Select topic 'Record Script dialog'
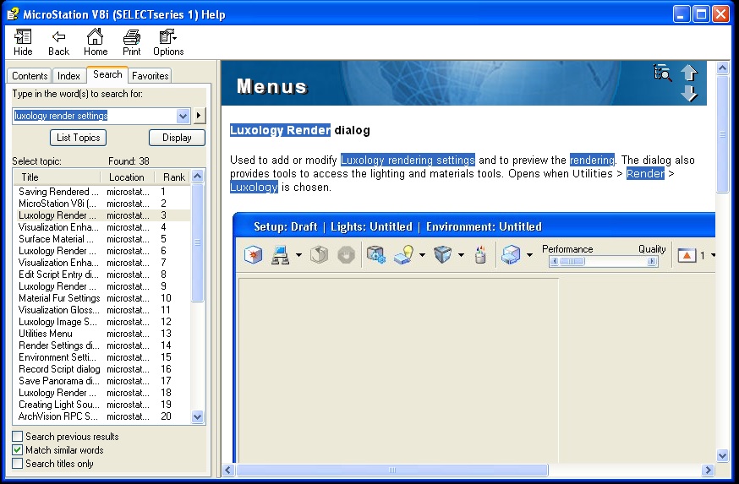This screenshot has width=739, height=484. coord(102,369)
